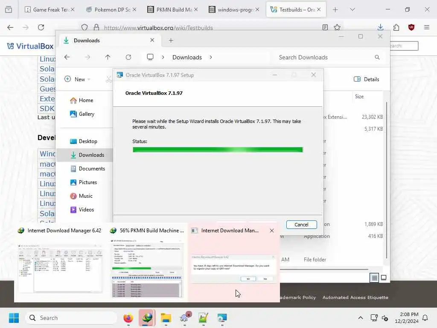437x328 pixels.
Task: Open a new File Explorer tab
Action: point(171,41)
